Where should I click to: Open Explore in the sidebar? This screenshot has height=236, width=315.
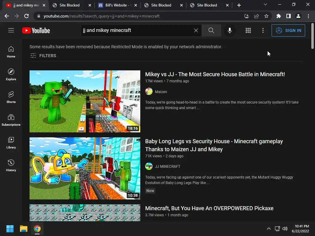coord(11,74)
